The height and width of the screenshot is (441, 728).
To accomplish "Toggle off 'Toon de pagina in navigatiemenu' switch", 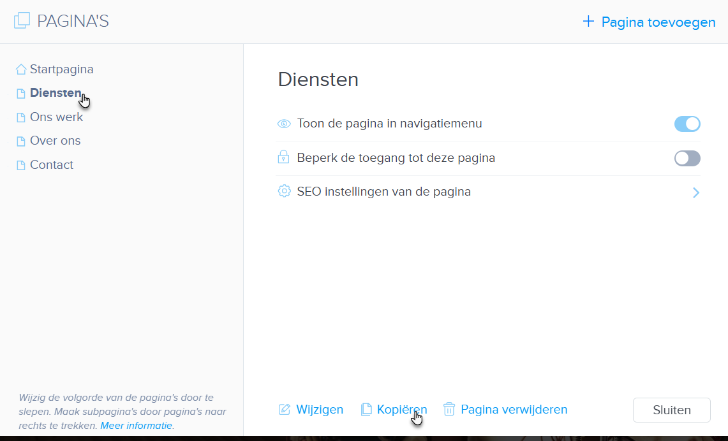I will click(687, 124).
